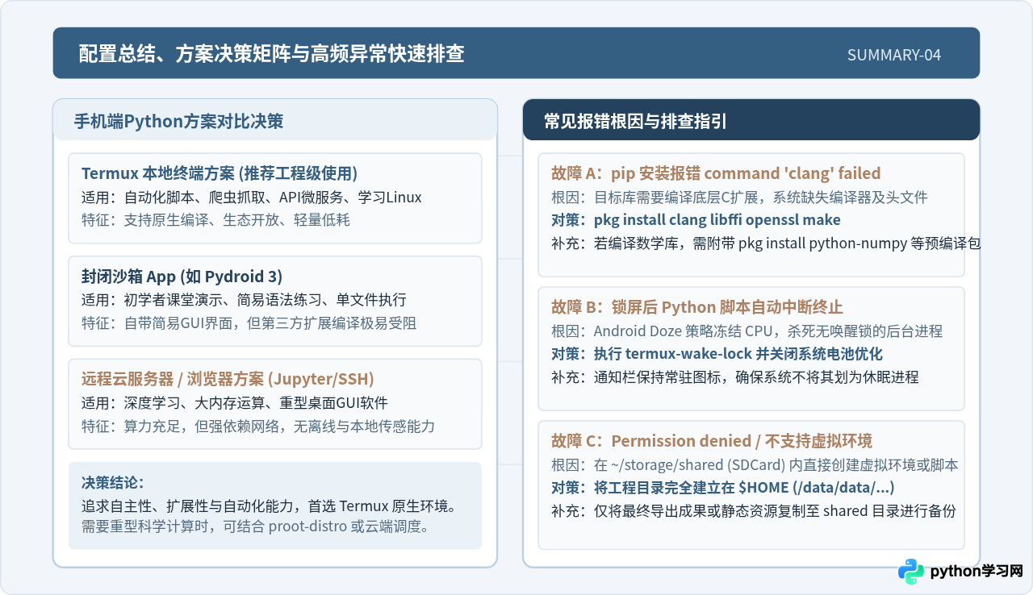The height and width of the screenshot is (595, 1033).
Task: Click the note about pkg install python-numpy 等预编译包
Action: point(765,243)
